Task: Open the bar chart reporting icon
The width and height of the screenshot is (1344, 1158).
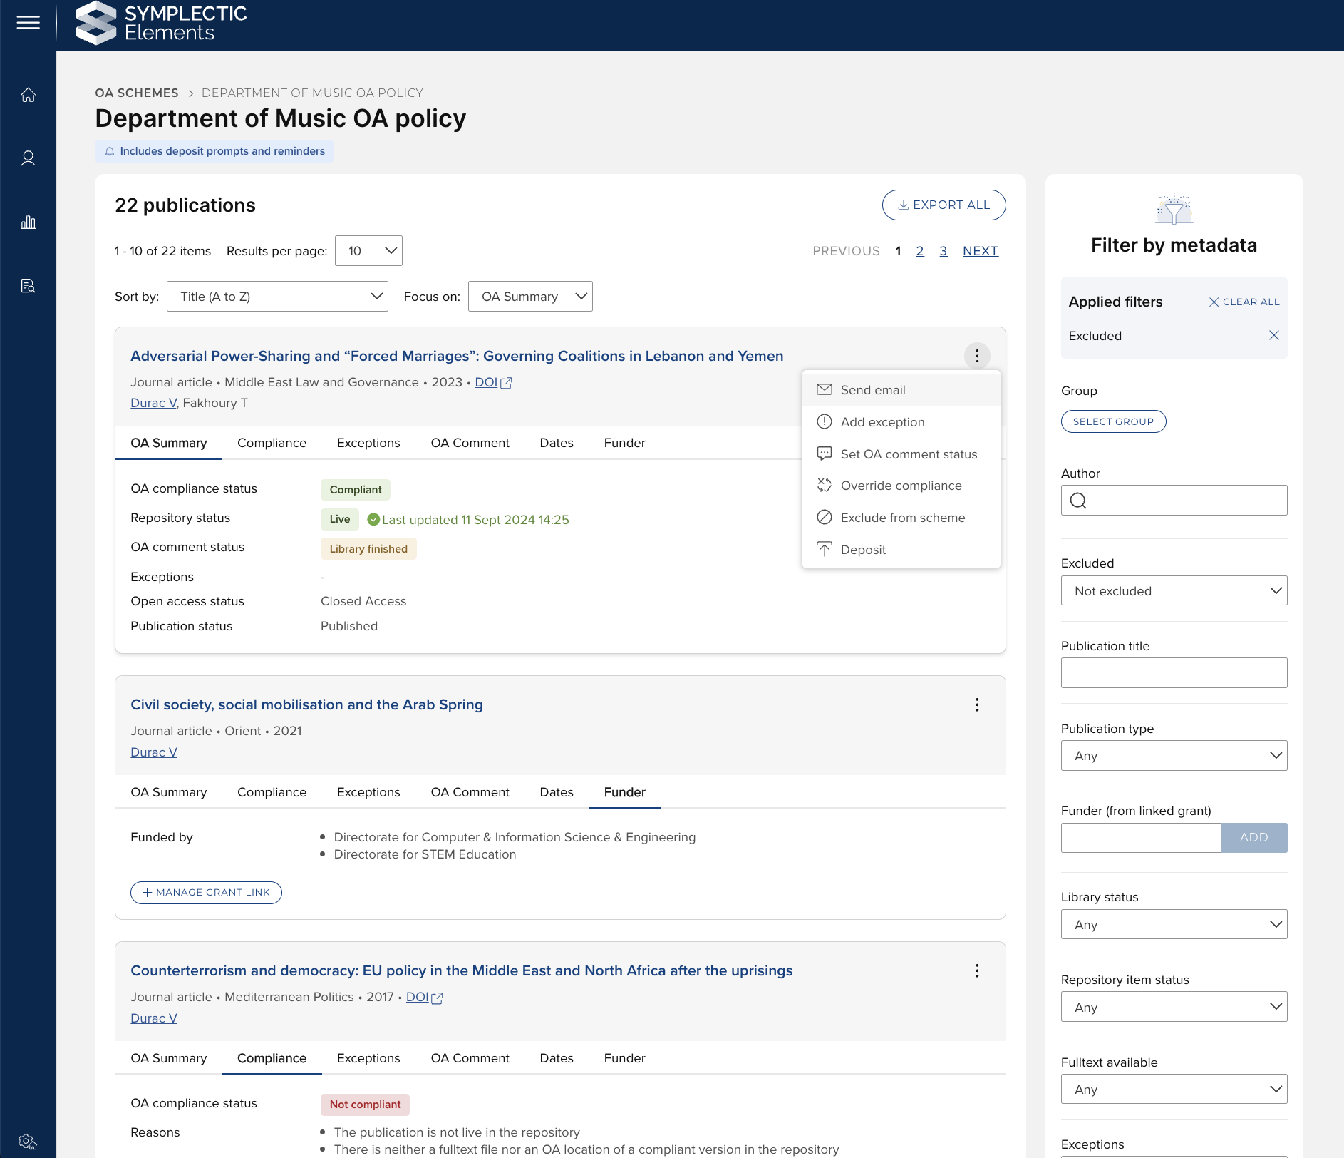Action: click(x=28, y=222)
